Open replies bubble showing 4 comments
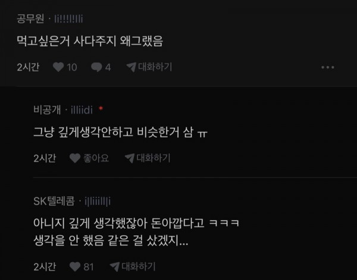Viewport: 357px width, 280px height. (x=96, y=67)
